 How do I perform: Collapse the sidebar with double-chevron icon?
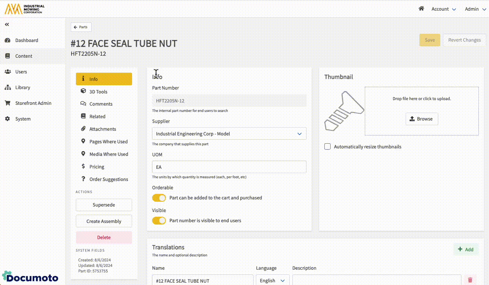pos(7,25)
